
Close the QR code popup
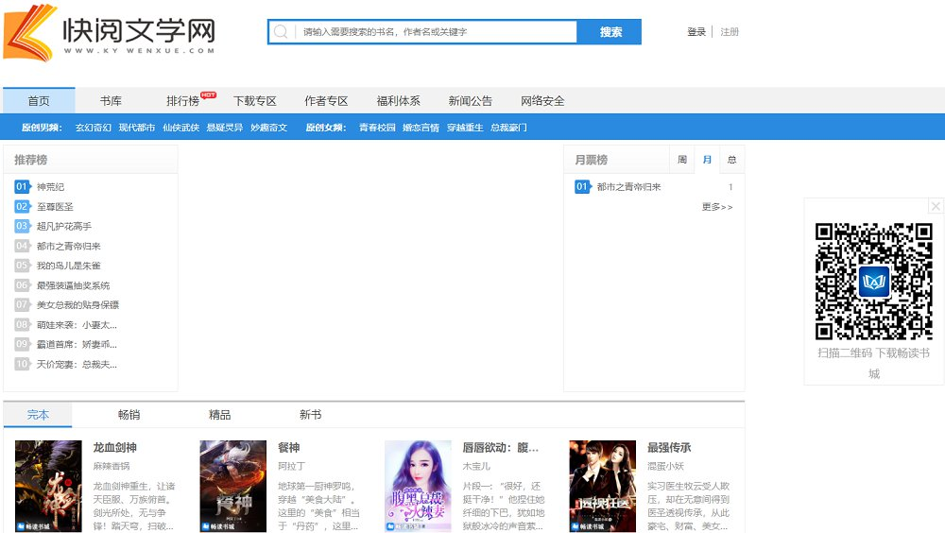[x=936, y=206]
